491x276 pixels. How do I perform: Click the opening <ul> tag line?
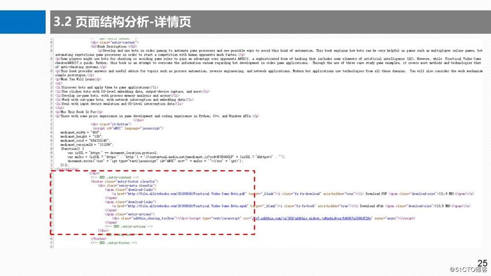coord(58,83)
